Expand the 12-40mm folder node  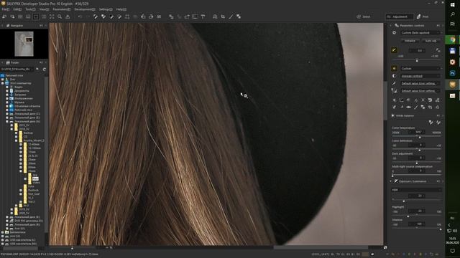tap(21, 144)
